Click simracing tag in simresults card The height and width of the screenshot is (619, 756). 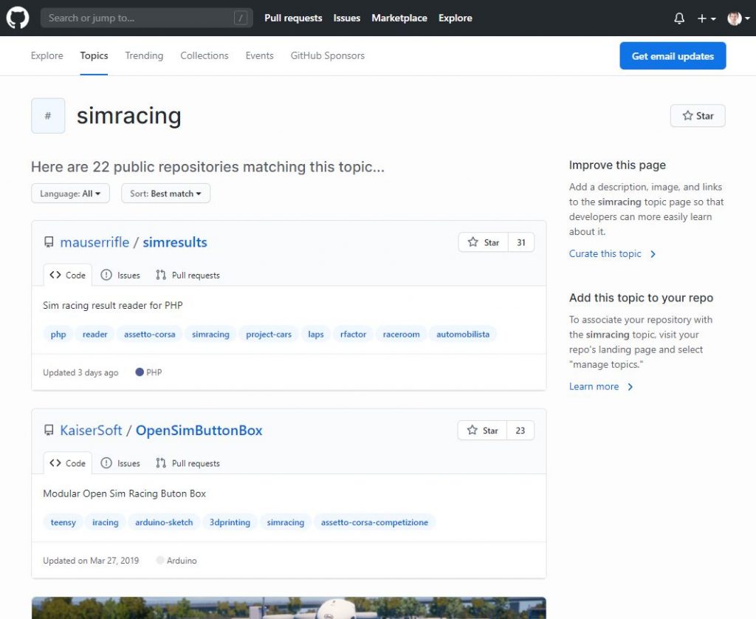(210, 334)
